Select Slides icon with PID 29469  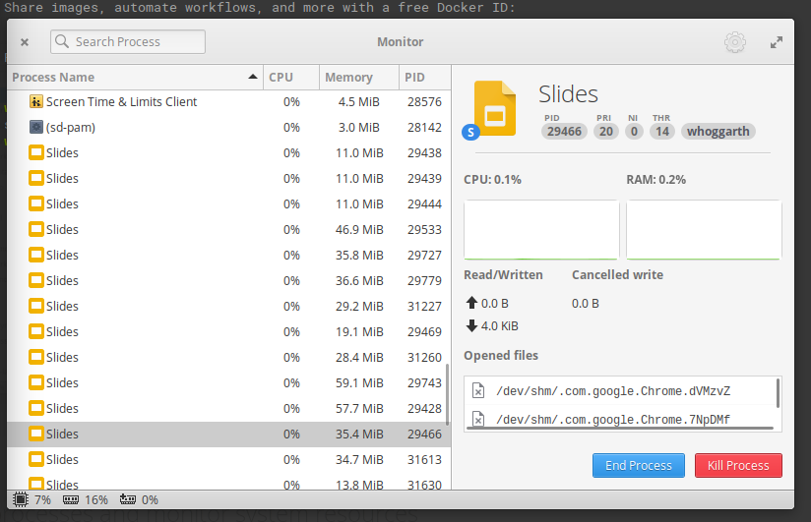pyautogui.click(x=36, y=332)
